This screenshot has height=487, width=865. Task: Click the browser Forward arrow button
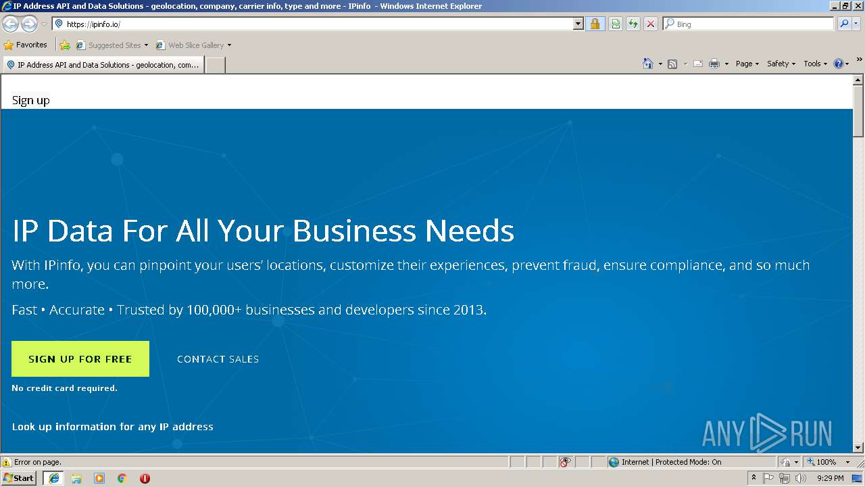pyautogui.click(x=29, y=24)
